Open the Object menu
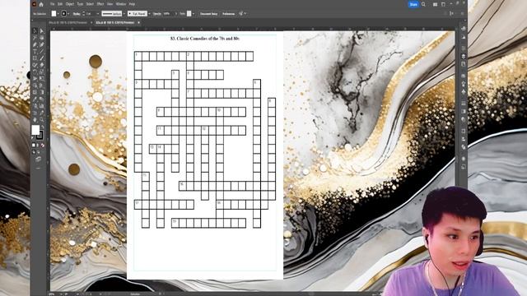This screenshot has width=527, height=296. [69, 4]
